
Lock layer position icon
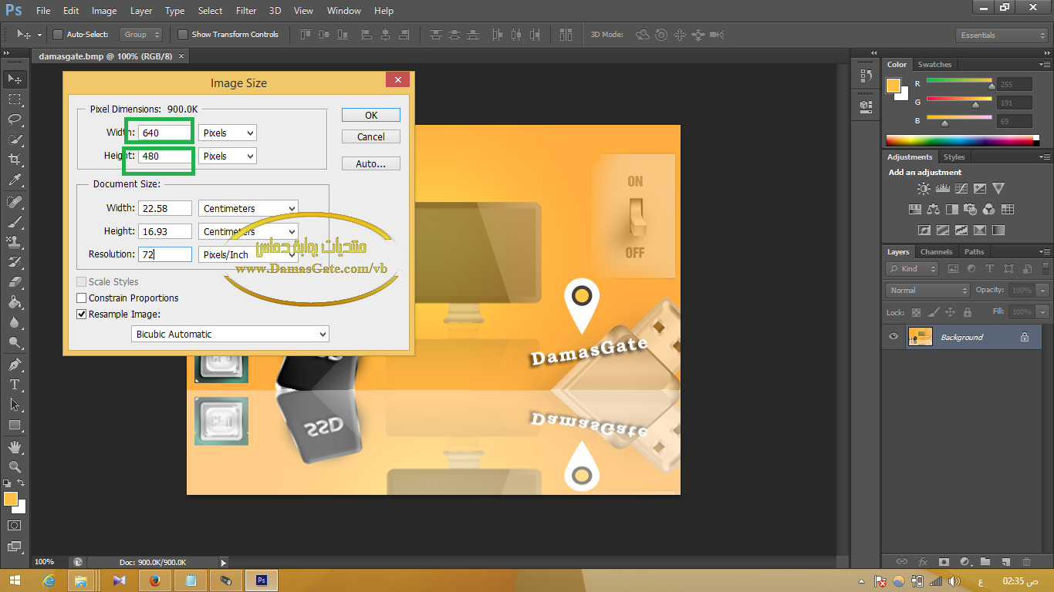(950, 312)
